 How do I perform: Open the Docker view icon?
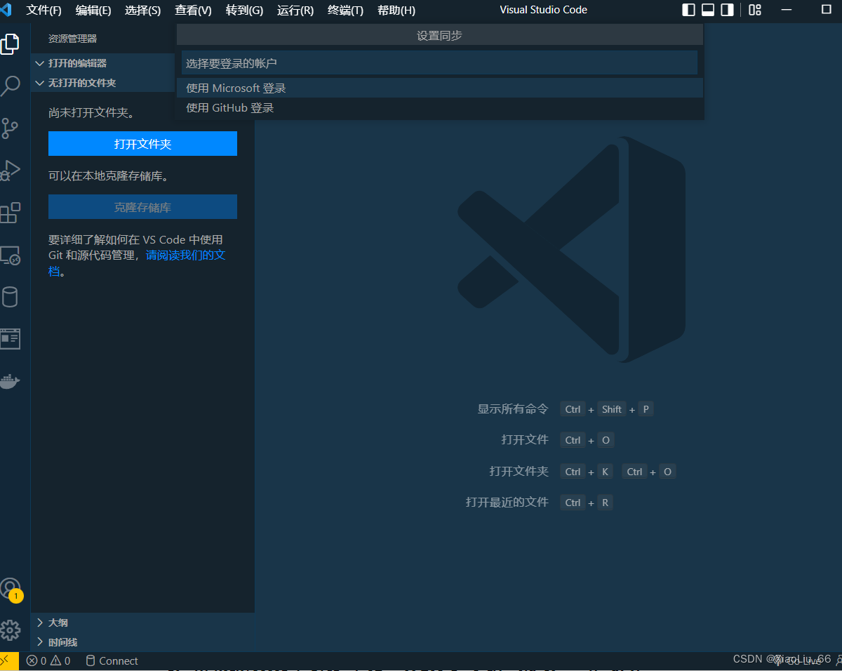pos(10,381)
